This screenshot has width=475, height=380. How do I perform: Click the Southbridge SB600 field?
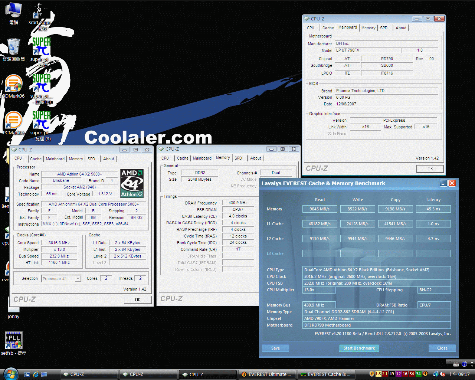[x=387, y=65]
